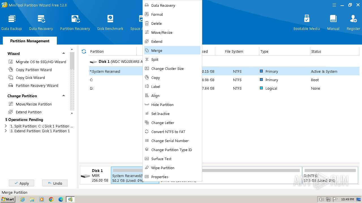The width and height of the screenshot is (362, 203).
Task: Choose Set Inactive option
Action: click(x=172, y=114)
